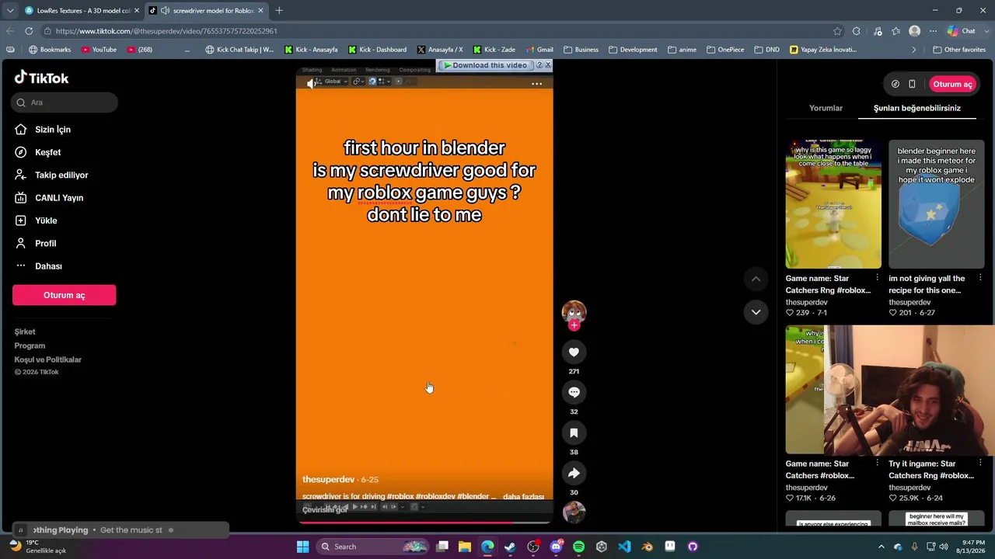Screen dimensions: 995x559
Task: Close the Download this video overlay
Action: click(548, 65)
